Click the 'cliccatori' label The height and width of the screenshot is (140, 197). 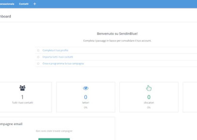pos(149,103)
